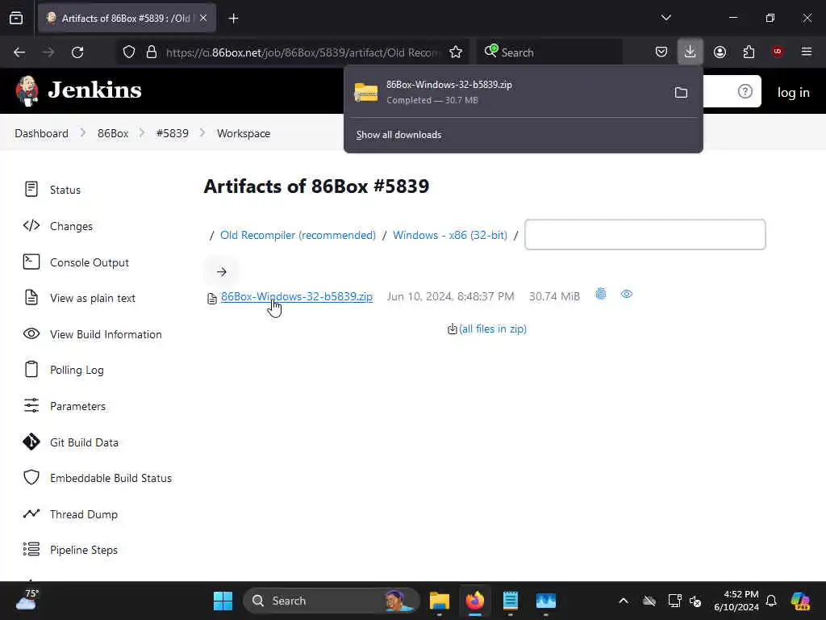Click the go arrow button below the path

[221, 272]
